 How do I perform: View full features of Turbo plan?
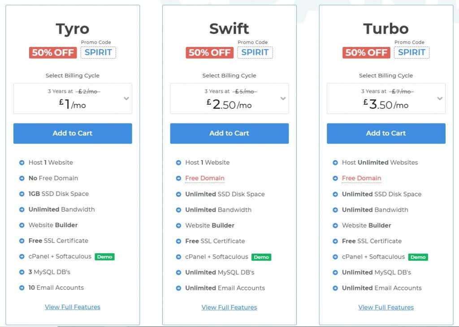pos(386,307)
